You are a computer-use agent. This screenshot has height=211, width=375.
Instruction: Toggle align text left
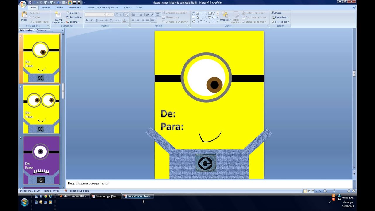click(134, 20)
